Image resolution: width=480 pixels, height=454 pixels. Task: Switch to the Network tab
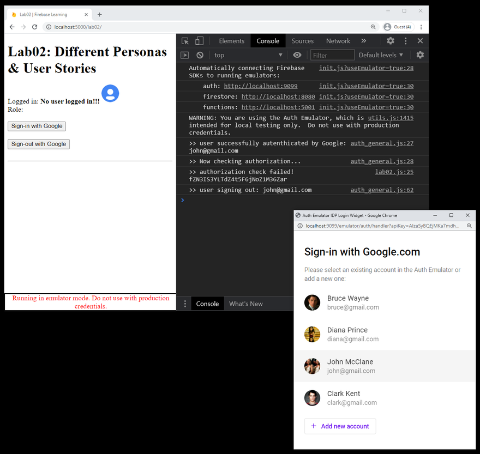coord(338,41)
